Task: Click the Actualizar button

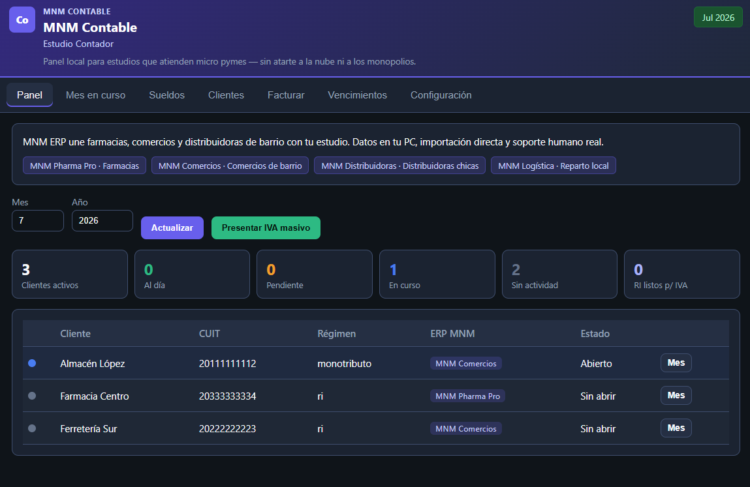Action: pyautogui.click(x=172, y=228)
